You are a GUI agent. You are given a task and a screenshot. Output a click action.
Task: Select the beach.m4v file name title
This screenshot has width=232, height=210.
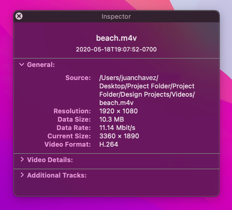(x=116, y=38)
